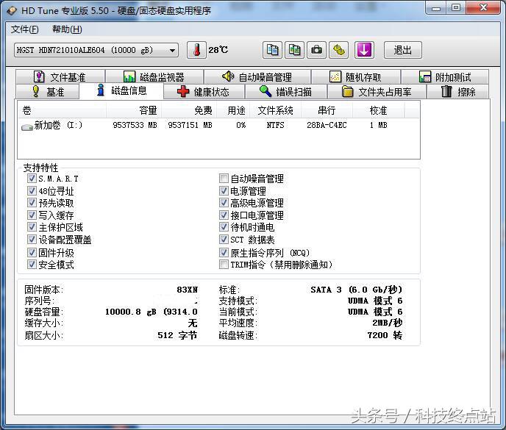This screenshot has width=506, height=430.
Task: Open the options settings icon
Action: (x=338, y=50)
